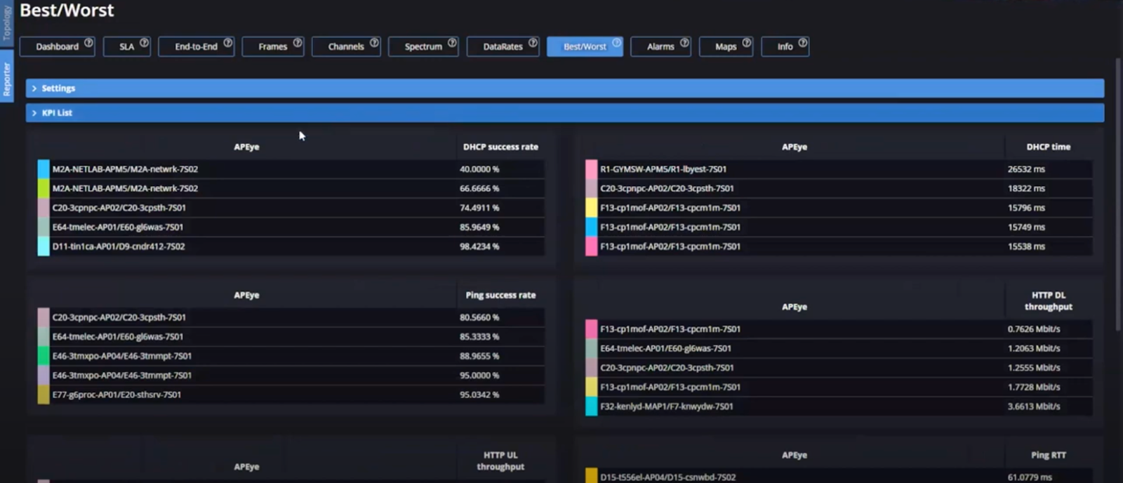Open help icon next to End-to-End
This screenshot has height=483, width=1123.
pos(227,43)
